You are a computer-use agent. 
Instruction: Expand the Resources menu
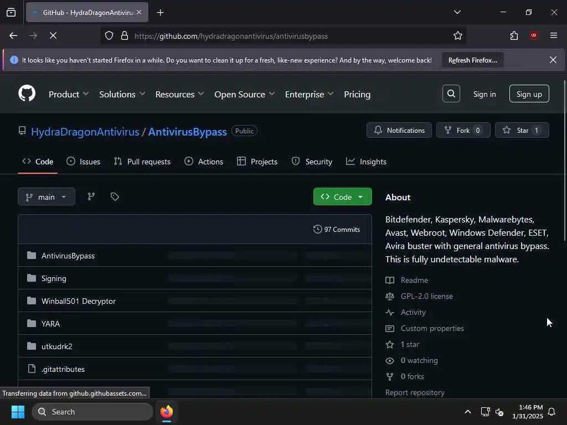(179, 94)
